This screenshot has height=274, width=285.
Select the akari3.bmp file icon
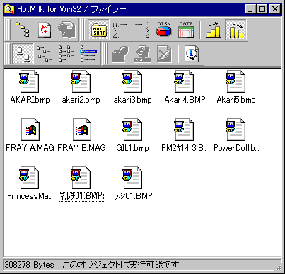pos(133,81)
